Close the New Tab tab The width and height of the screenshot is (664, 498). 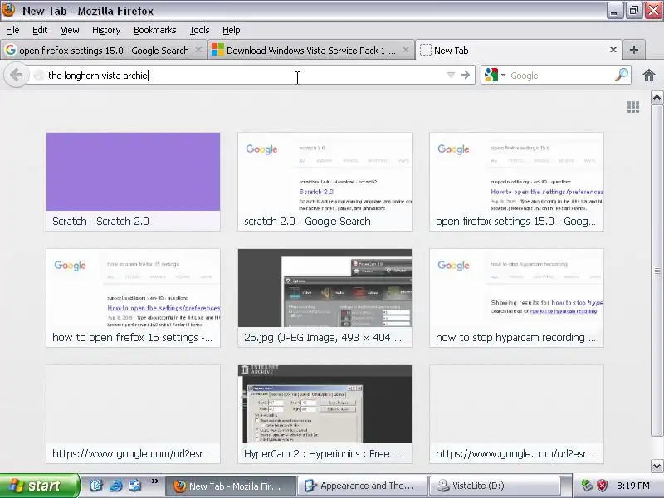tap(613, 50)
